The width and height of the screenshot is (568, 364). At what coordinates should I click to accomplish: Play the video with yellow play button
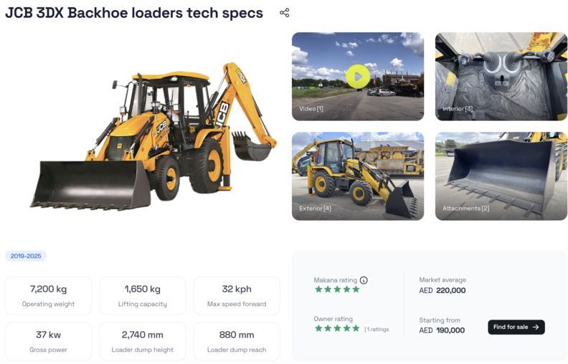coord(358,77)
